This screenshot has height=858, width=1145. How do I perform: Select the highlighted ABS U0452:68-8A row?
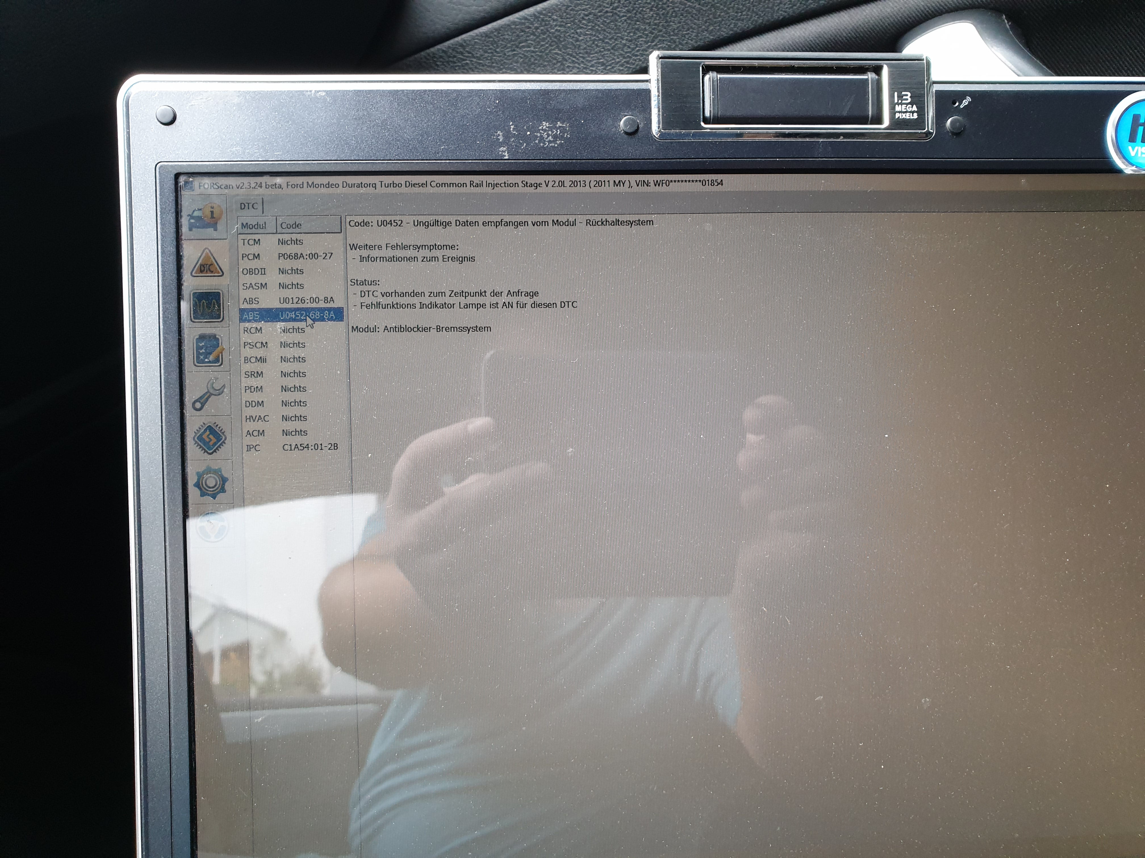291,315
